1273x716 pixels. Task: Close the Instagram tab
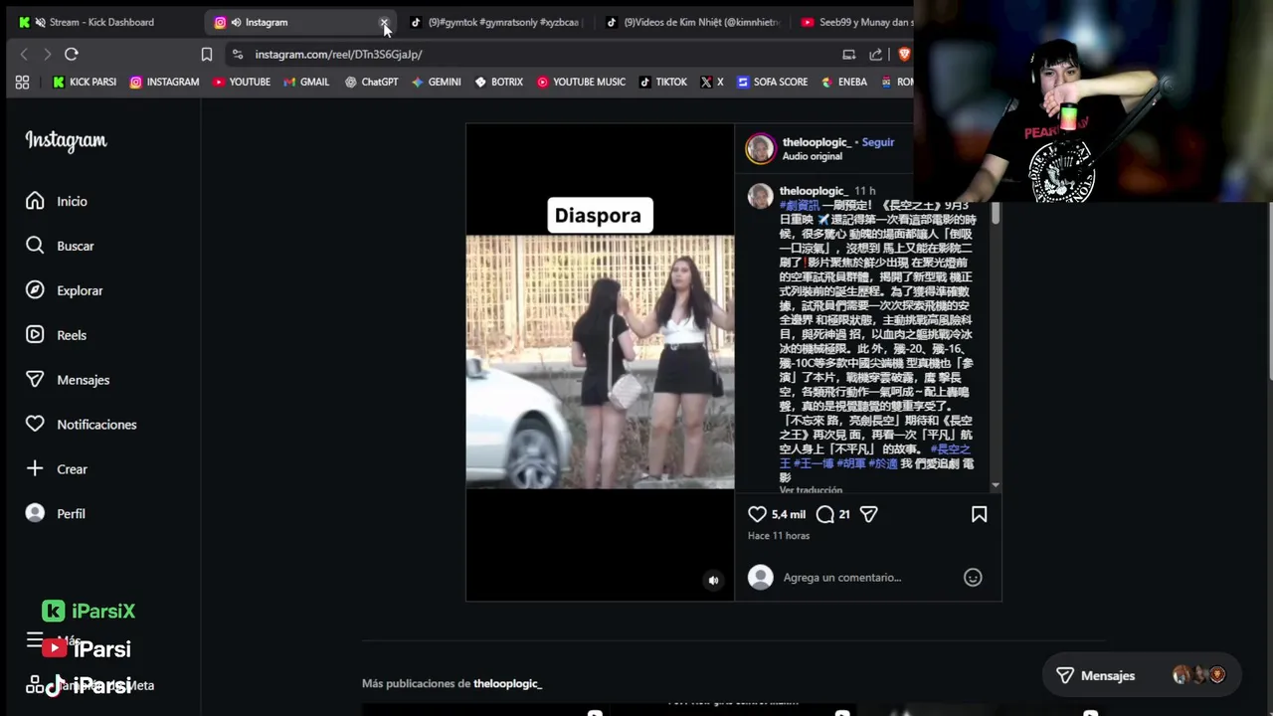384,22
